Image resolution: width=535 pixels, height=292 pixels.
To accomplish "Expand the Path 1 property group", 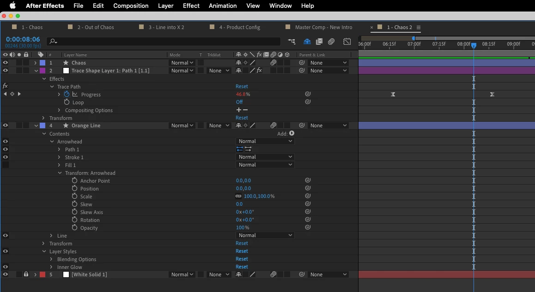I will pyautogui.click(x=59, y=149).
